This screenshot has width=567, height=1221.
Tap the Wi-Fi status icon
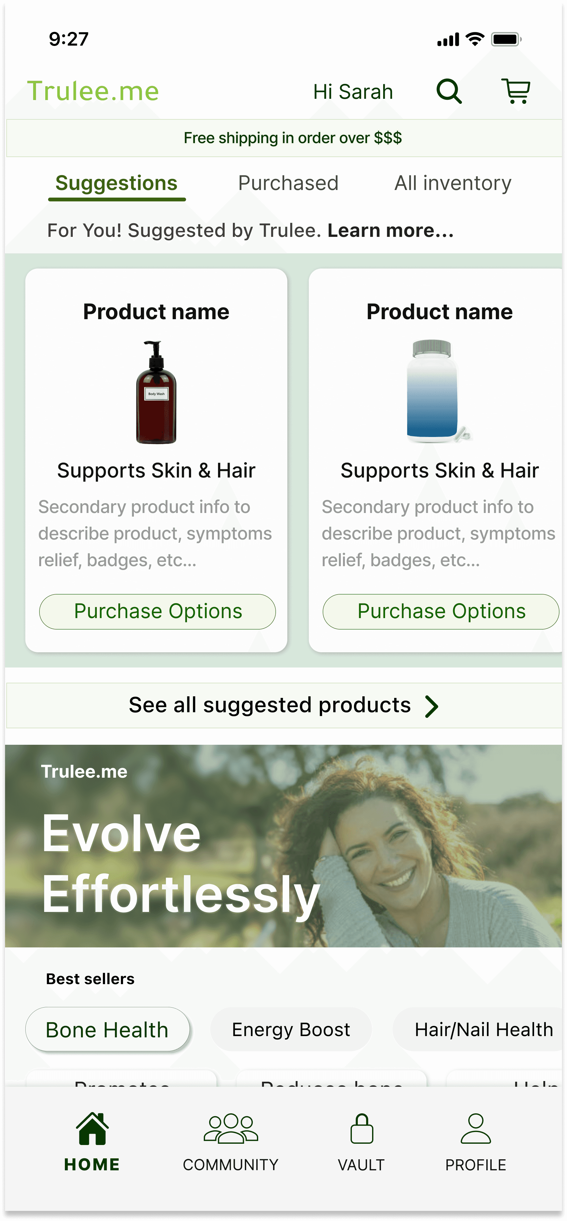(x=475, y=39)
